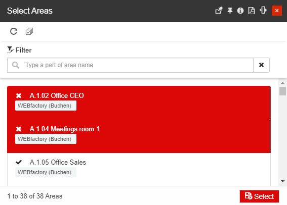
Task: Click WEBfactory (Buchen) tag under Office Sales
Action: (46, 172)
